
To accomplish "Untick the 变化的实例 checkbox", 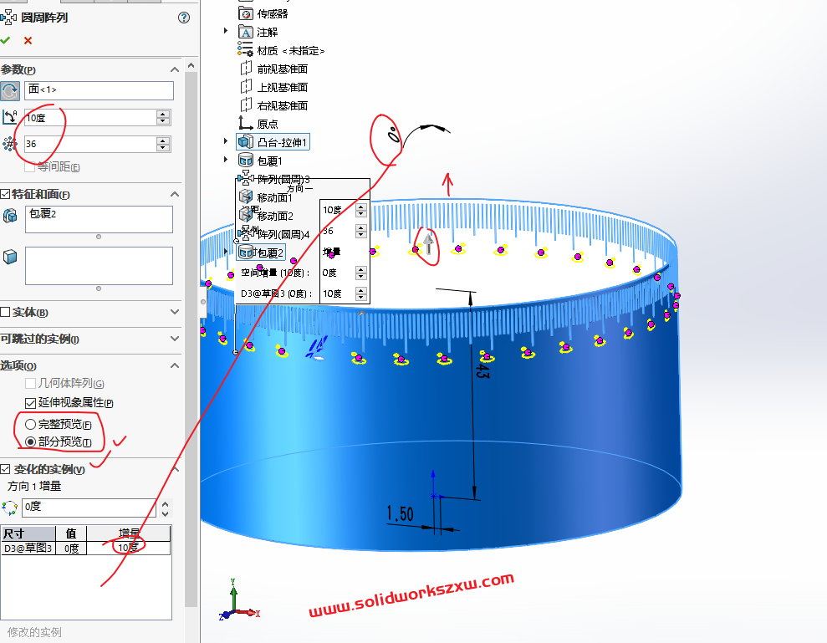I will click(x=5, y=470).
